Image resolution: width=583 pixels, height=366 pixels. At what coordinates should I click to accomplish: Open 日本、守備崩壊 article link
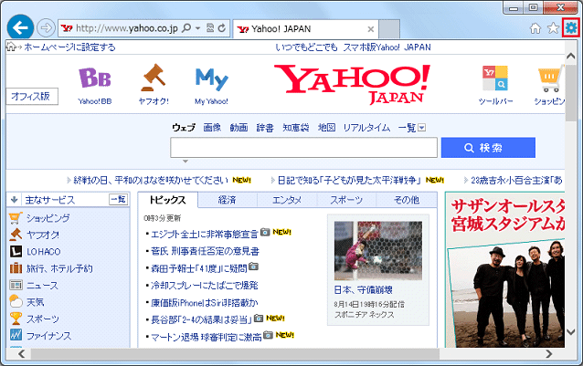pyautogui.click(x=364, y=289)
